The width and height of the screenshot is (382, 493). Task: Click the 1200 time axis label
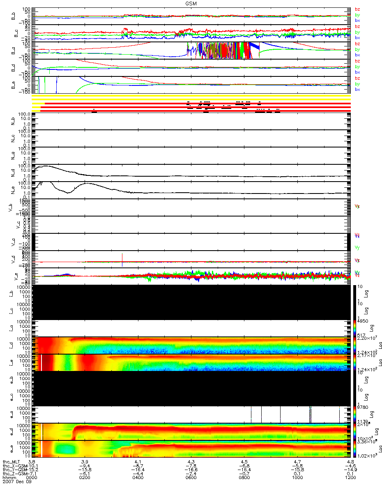click(350, 478)
